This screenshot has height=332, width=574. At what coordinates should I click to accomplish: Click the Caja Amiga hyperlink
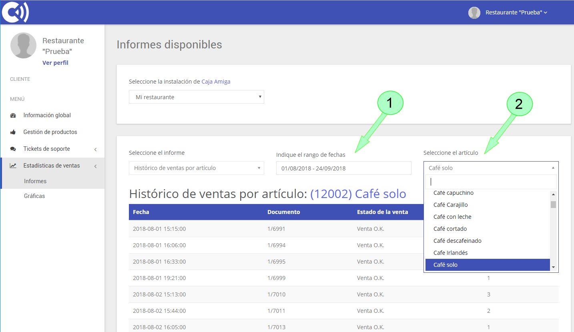[216, 81]
